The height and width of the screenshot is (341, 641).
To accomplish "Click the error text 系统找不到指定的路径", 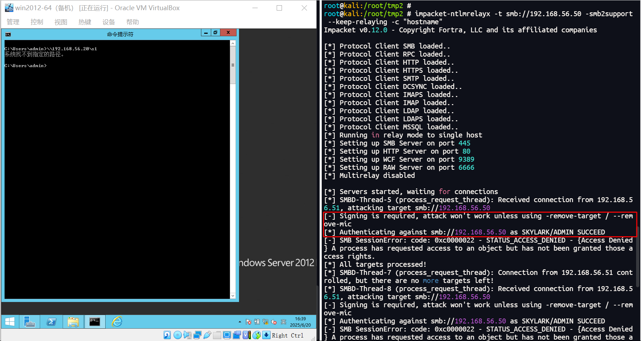I will tap(34, 54).
